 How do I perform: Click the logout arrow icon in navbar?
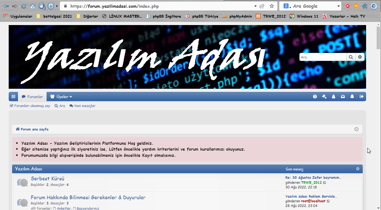(x=361, y=96)
